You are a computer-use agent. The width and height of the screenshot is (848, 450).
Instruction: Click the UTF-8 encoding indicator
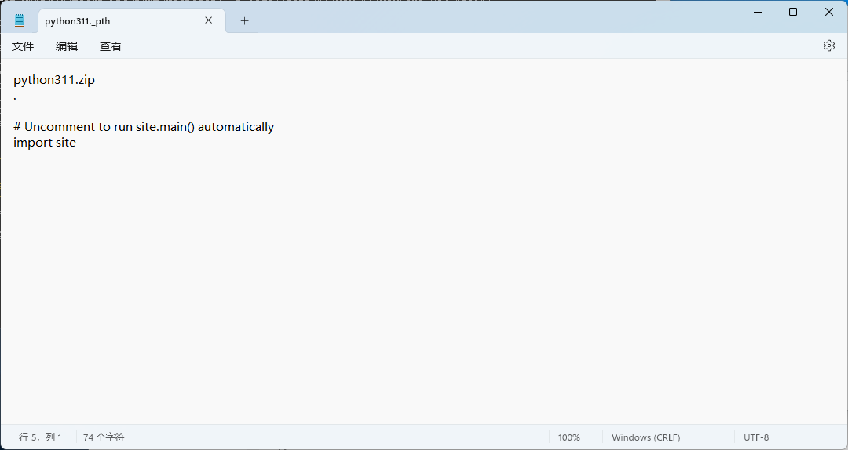click(755, 437)
